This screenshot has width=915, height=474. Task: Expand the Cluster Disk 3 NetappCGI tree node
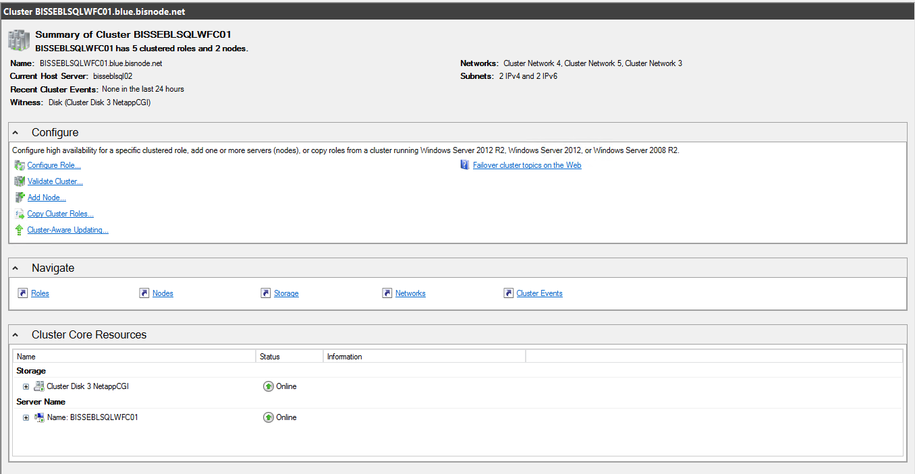coord(26,387)
